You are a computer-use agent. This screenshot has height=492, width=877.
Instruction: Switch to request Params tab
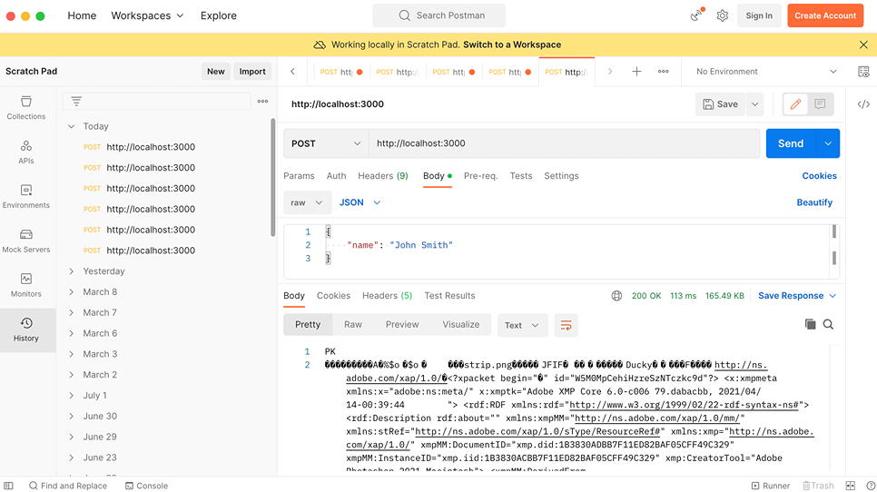299,175
